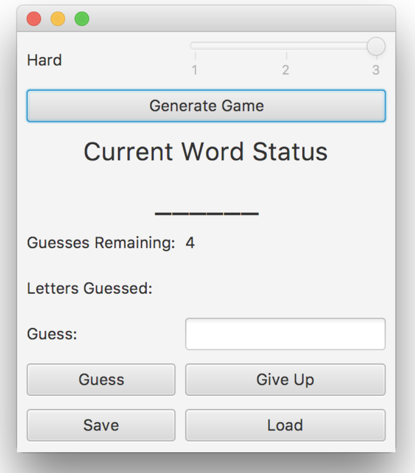
Task: Click the green zoom window button
Action: 82,19
